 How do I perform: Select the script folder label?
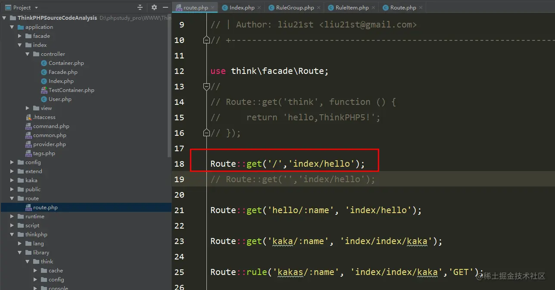[32, 226]
